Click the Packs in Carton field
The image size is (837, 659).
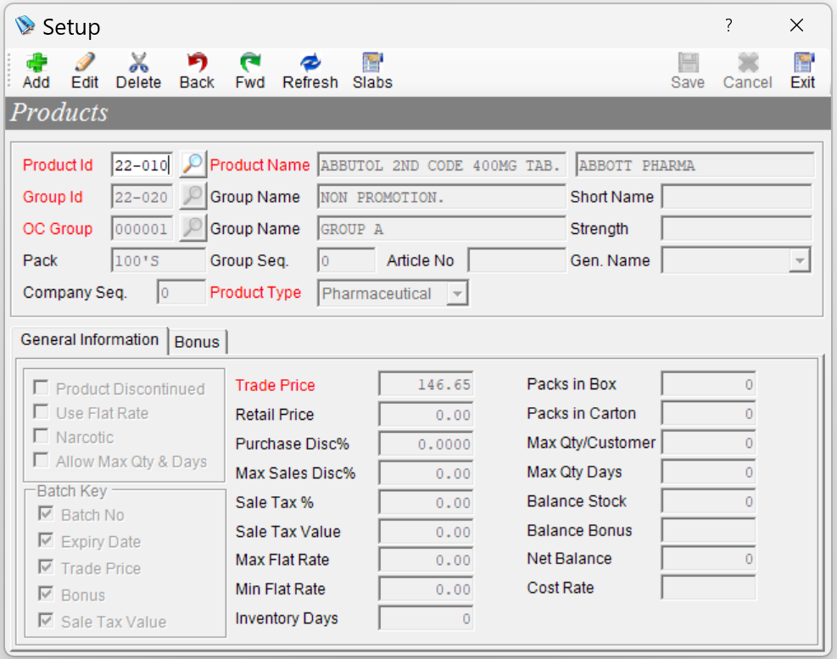[x=708, y=413]
